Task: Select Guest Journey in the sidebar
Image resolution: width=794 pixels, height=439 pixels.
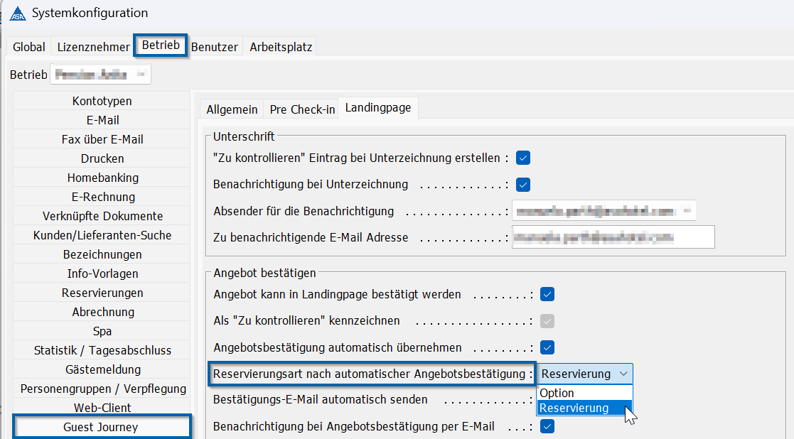Action: point(101,427)
